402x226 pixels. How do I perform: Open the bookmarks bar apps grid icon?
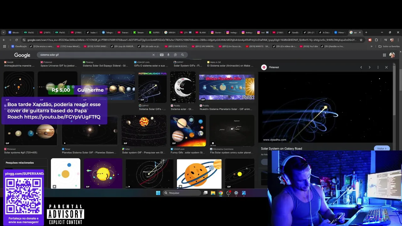point(4,46)
